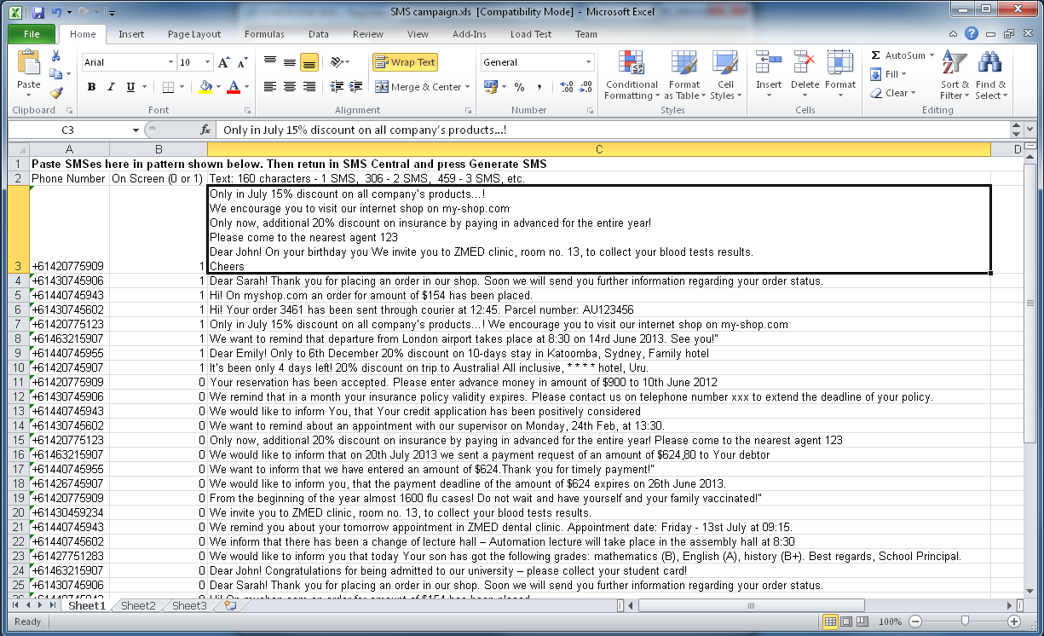Switch to Page Layout view in status bar
The height and width of the screenshot is (636, 1044).
click(847, 622)
